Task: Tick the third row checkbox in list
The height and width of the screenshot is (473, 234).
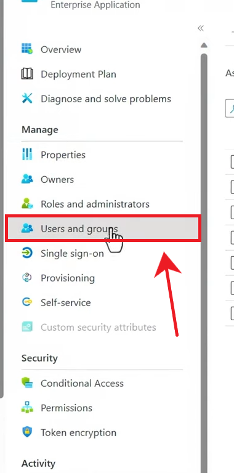Action: click(232, 212)
